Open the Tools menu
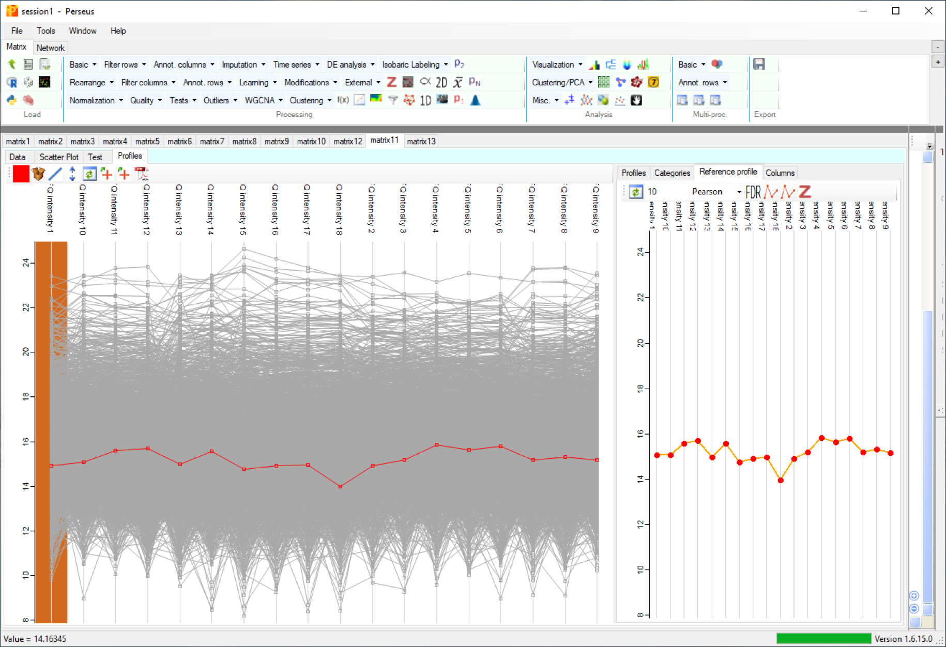Screen dimensions: 946x647 click(45, 30)
